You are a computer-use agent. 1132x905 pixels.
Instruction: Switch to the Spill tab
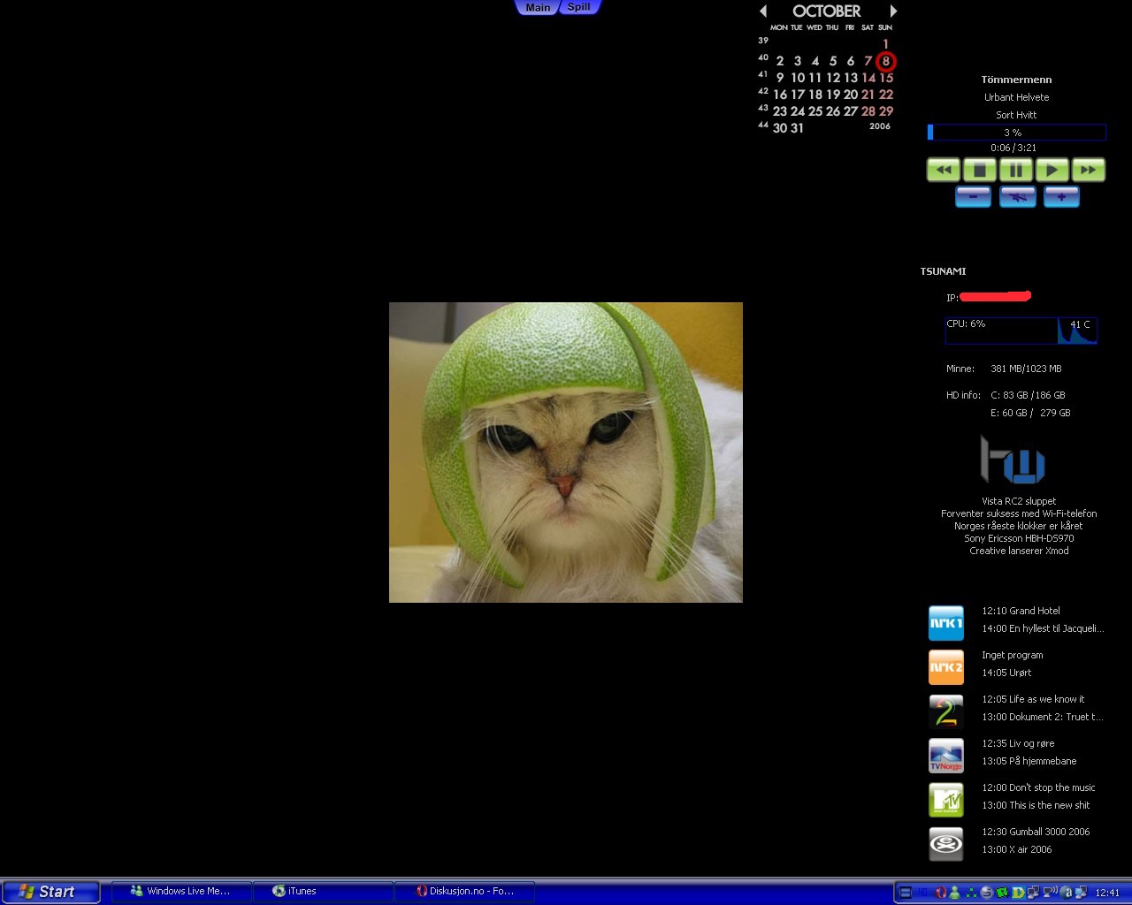click(x=579, y=7)
